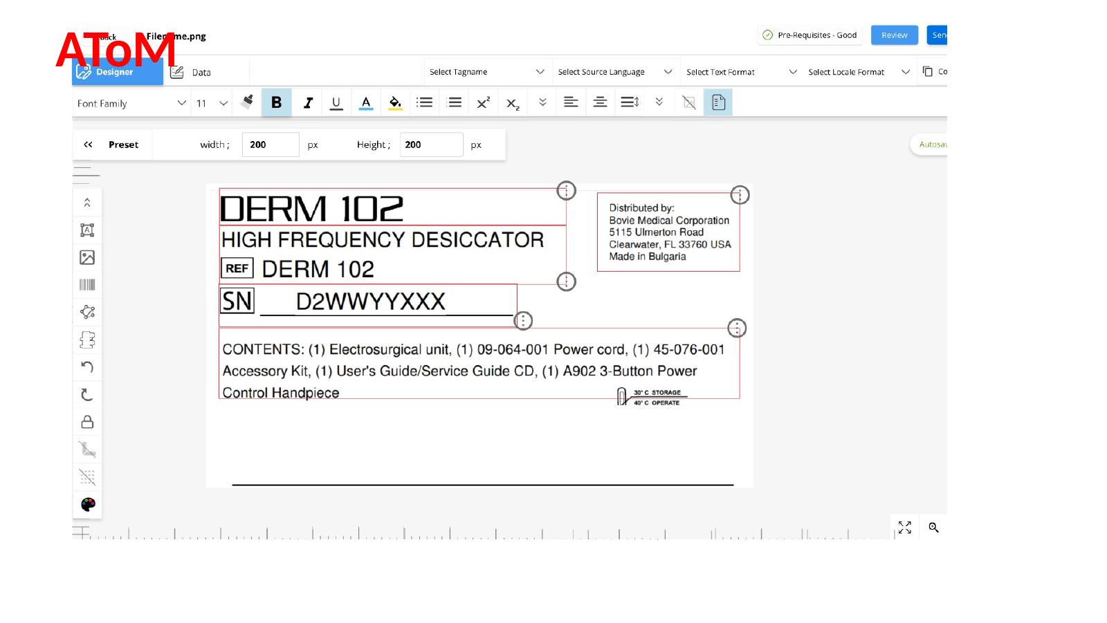The image size is (1107, 623).
Task: Select the polygon shape tool
Action: click(x=87, y=312)
